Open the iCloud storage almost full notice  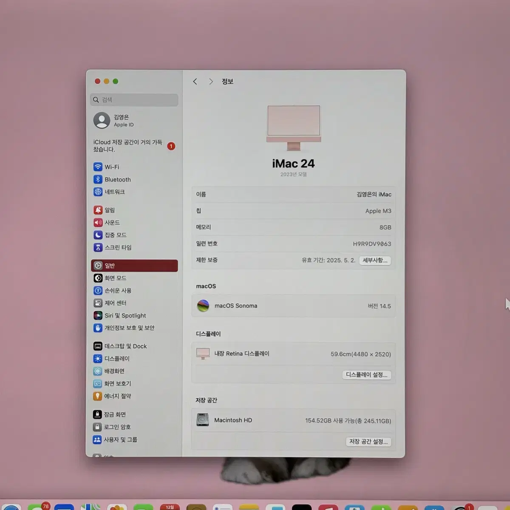[x=134, y=146]
